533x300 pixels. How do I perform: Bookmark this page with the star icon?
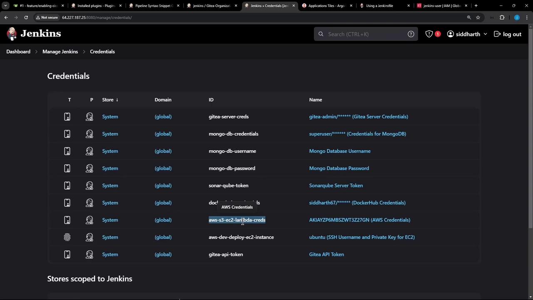click(478, 17)
